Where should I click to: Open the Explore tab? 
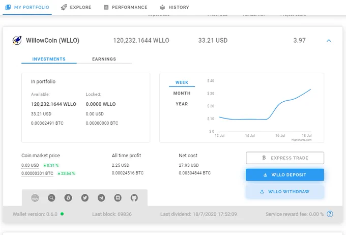pos(76,7)
